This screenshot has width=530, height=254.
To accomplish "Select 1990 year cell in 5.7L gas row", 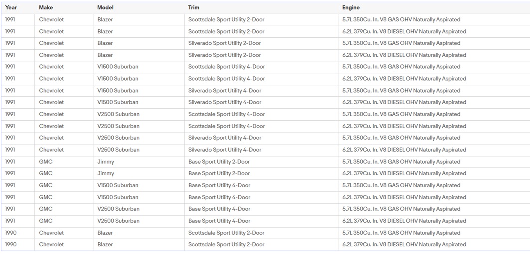I will coord(10,233).
